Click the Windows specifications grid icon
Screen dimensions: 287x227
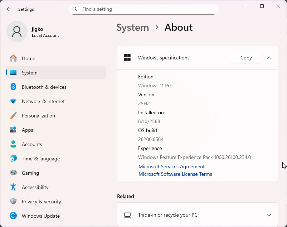127,57
